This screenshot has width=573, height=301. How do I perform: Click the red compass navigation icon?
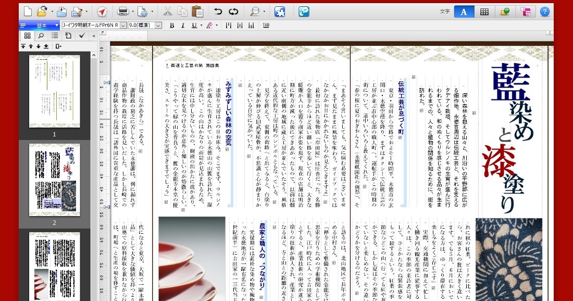pos(102,11)
